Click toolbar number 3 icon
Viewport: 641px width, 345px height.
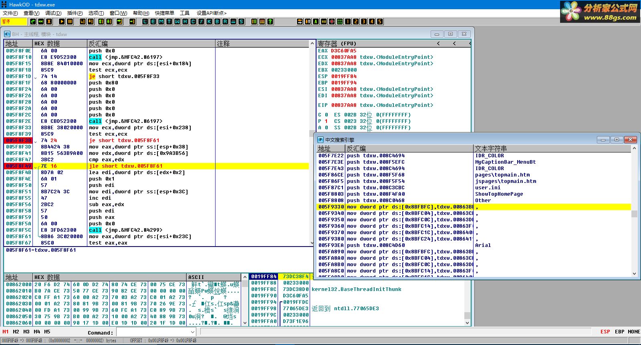pos(364,22)
